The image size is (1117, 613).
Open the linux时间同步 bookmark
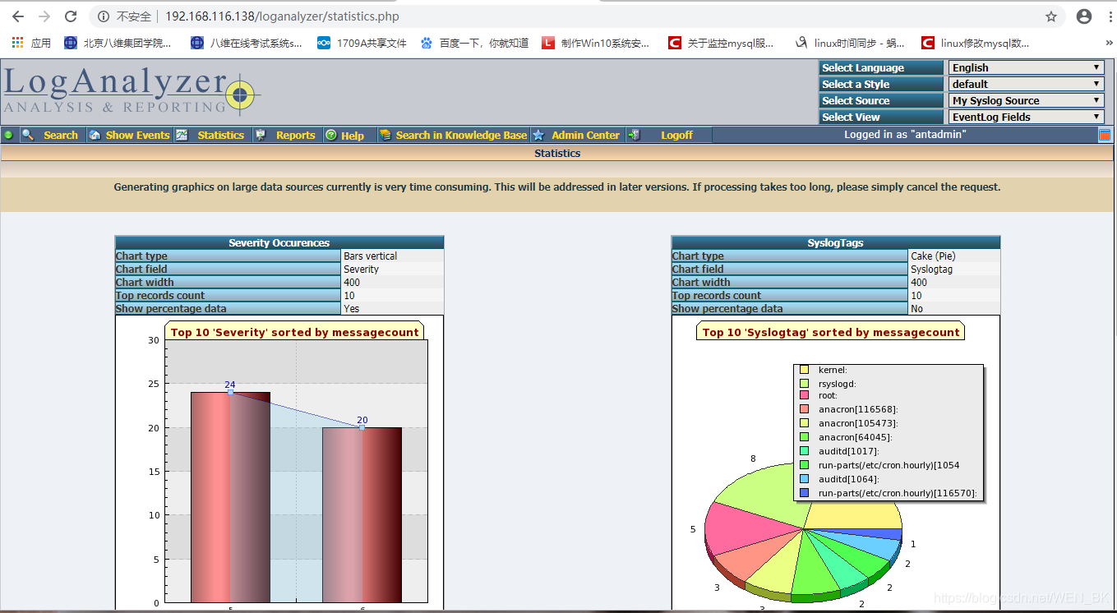point(850,43)
